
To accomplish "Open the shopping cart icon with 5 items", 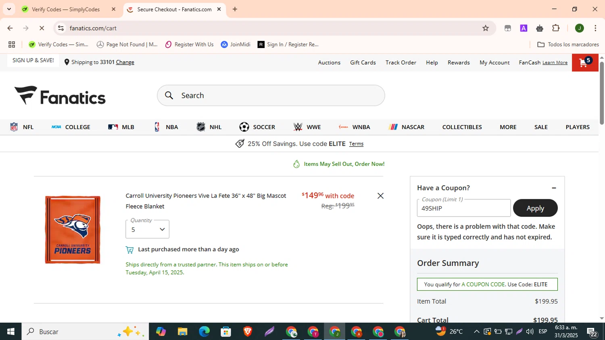I will [585, 63].
